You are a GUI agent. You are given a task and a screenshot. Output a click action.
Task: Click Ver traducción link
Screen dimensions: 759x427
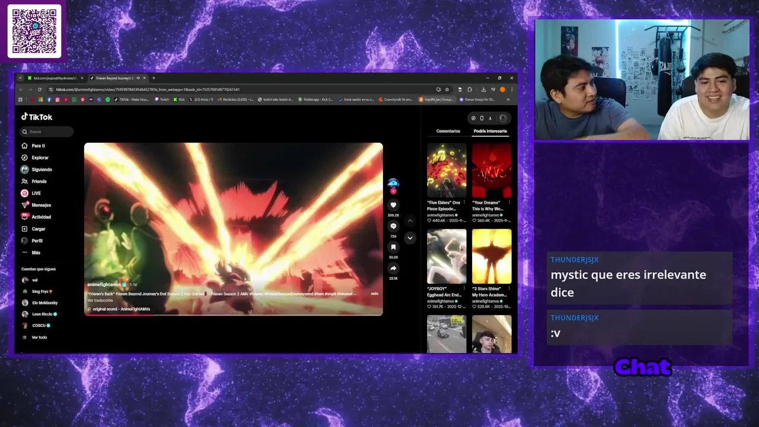pyautogui.click(x=100, y=301)
